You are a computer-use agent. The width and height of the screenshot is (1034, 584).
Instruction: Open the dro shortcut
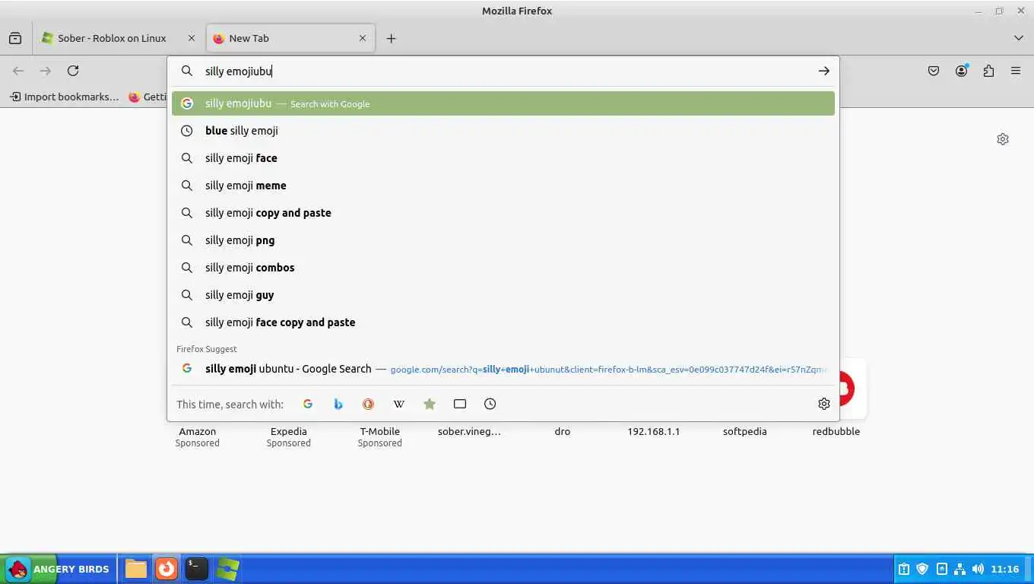[x=563, y=431]
